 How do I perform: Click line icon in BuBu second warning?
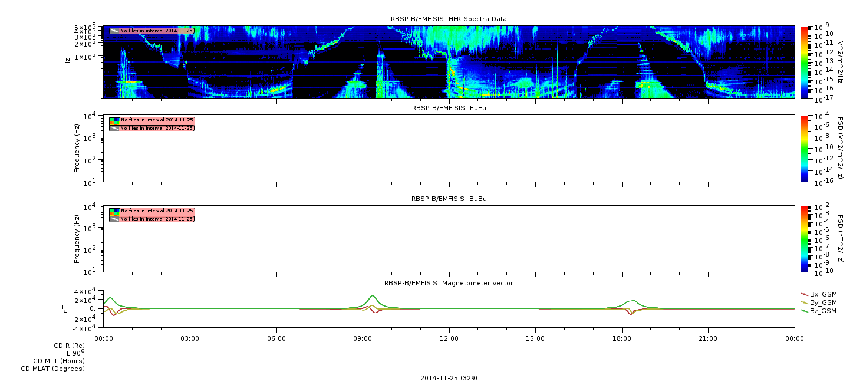coord(114,219)
